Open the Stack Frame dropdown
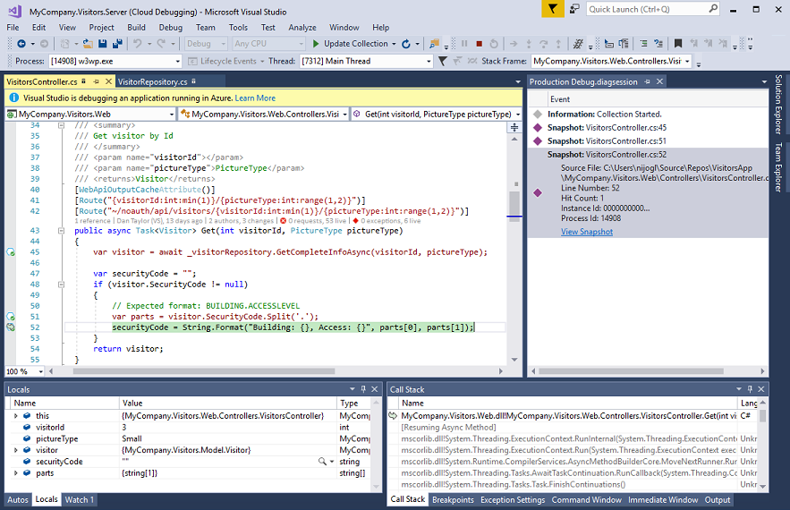 (x=687, y=62)
